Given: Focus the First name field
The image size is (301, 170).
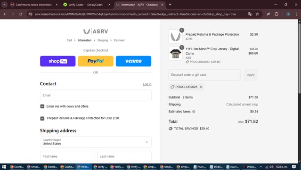Looking at the screenshot, I should pos(67,156).
